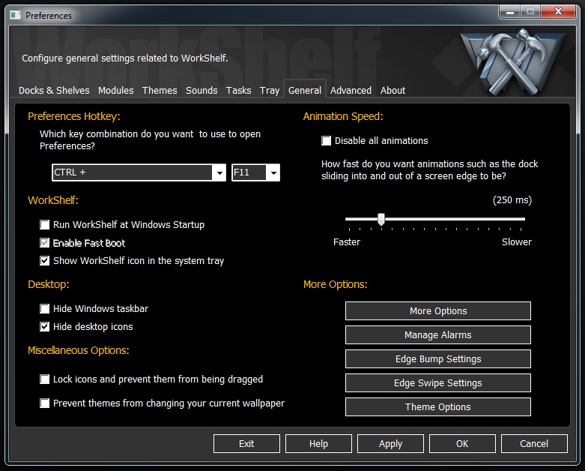Click the "Desktop:" section heading
The image size is (585, 471).
[x=49, y=284]
